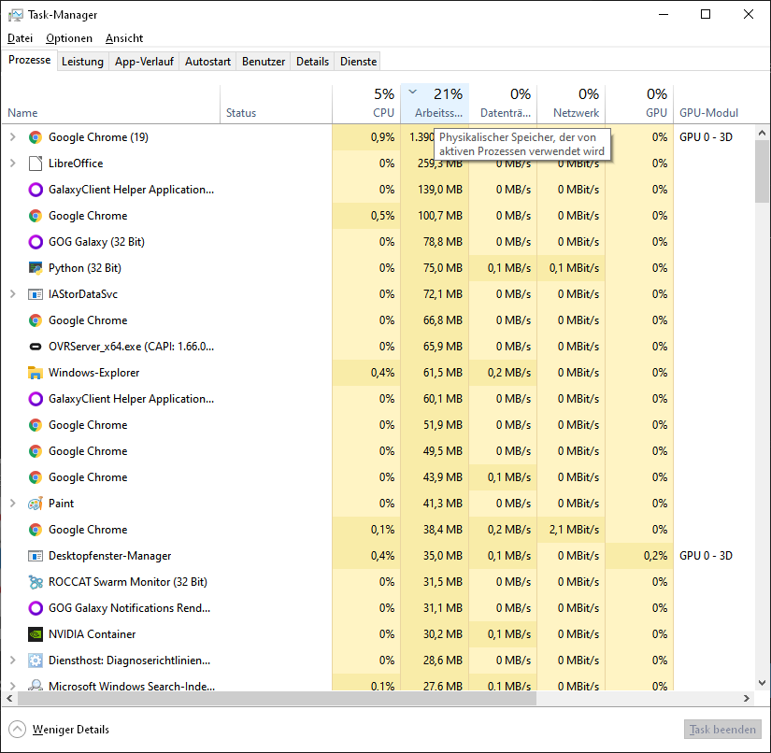Switch to the Details tab
The height and width of the screenshot is (753, 771).
click(312, 62)
